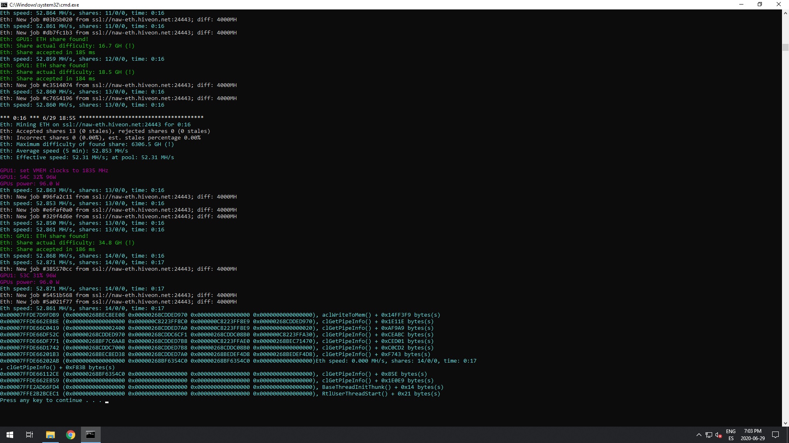The width and height of the screenshot is (789, 443).
Task: Click the '*** 0:16 *** 6/29 18:55' header line
Action: coord(102,118)
